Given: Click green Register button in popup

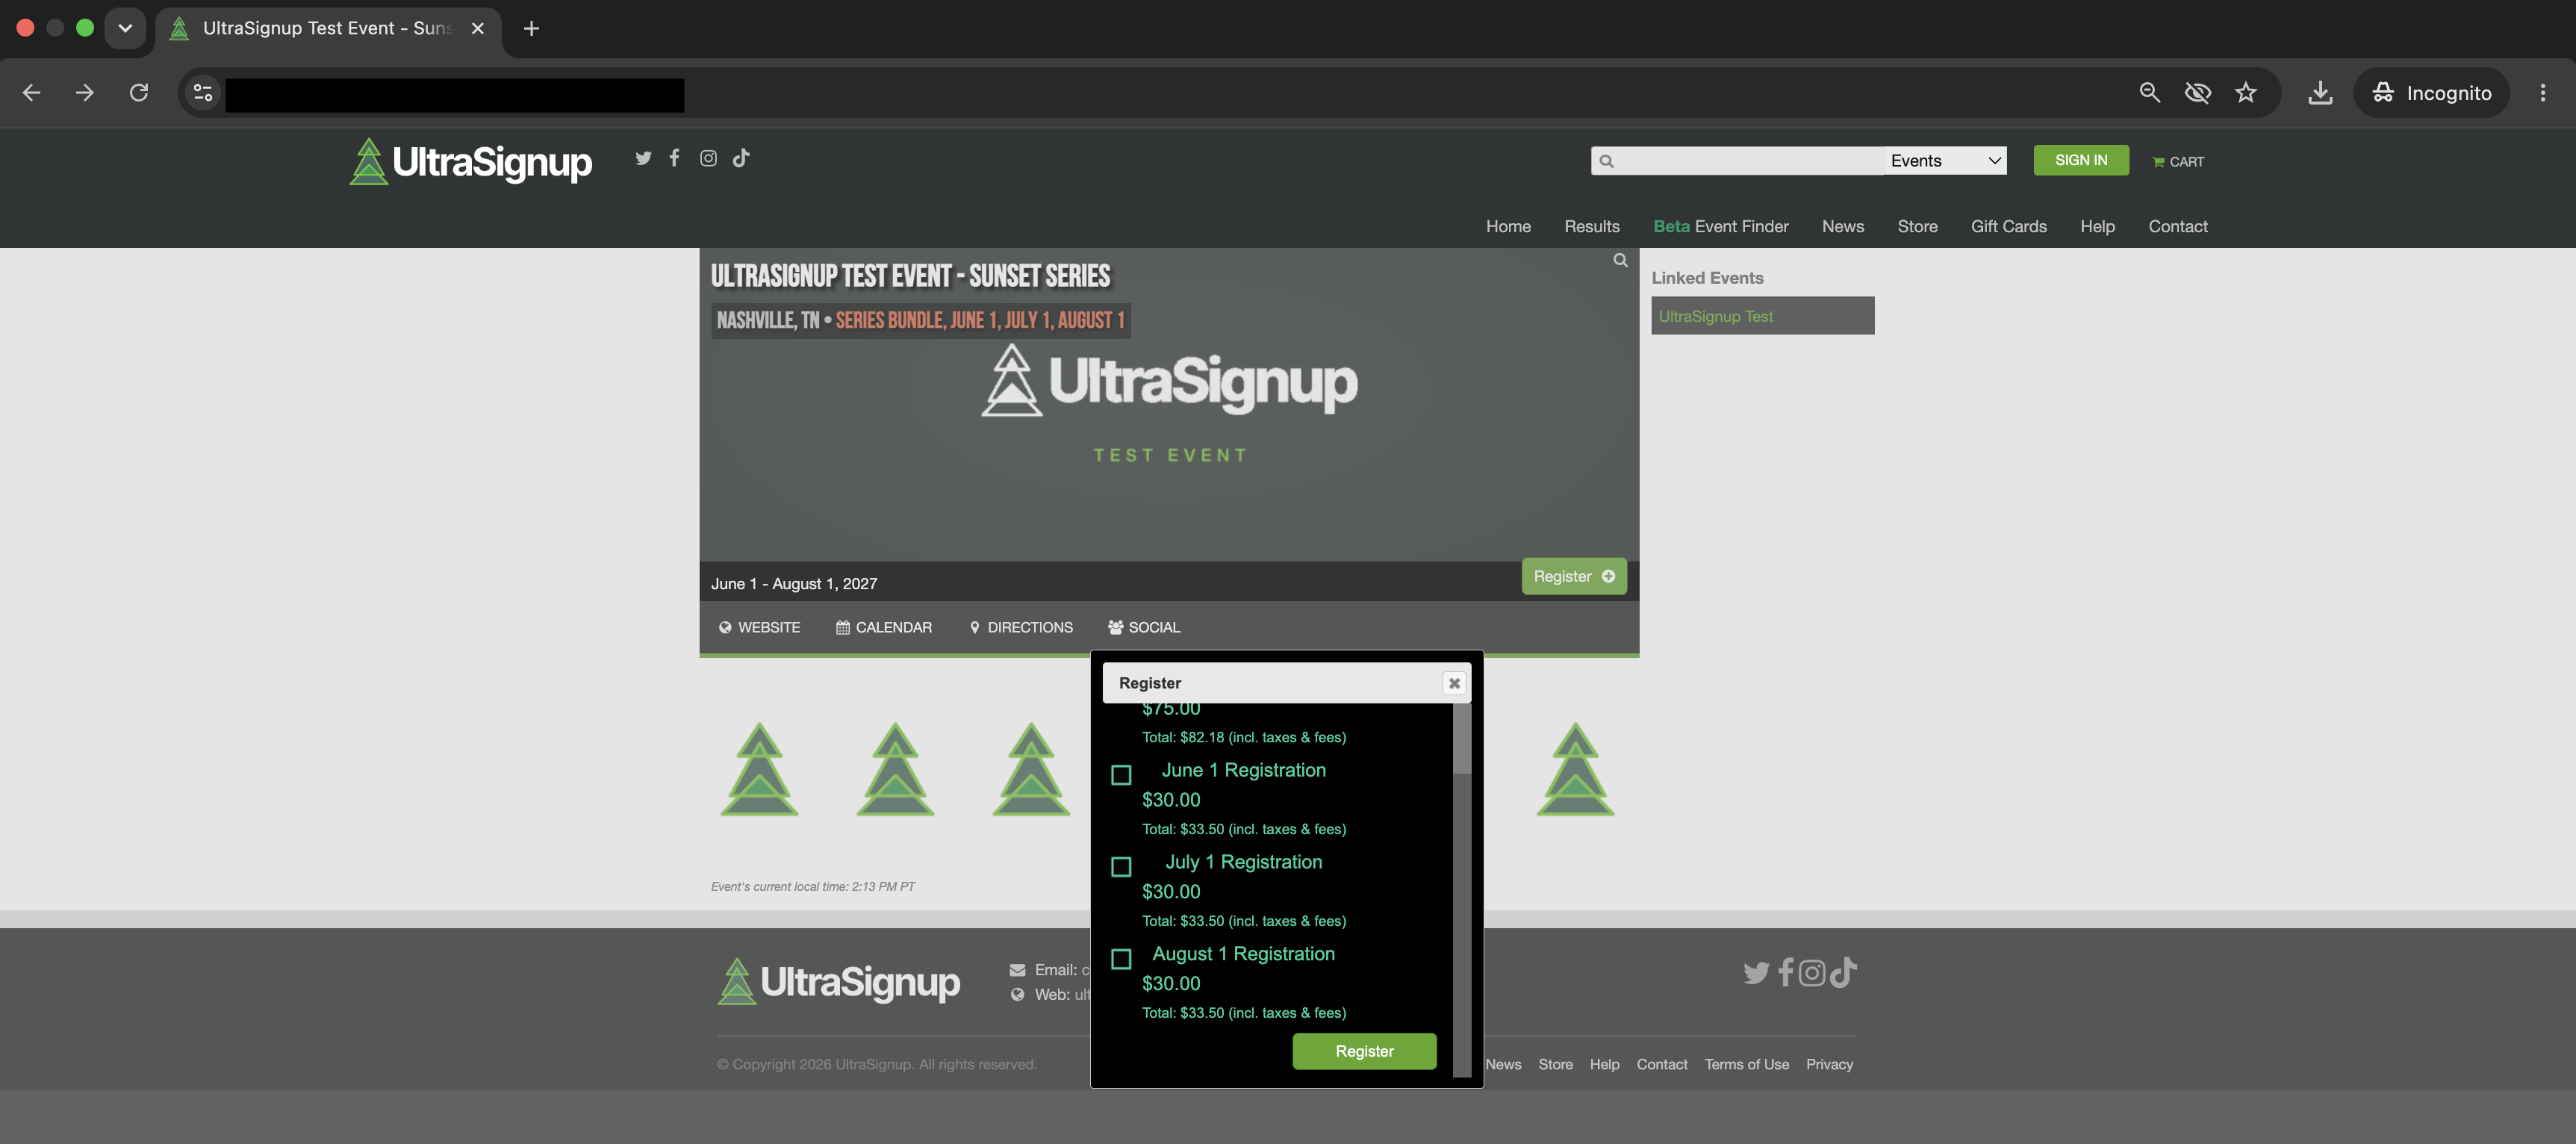Looking at the screenshot, I should pyautogui.click(x=1364, y=1051).
